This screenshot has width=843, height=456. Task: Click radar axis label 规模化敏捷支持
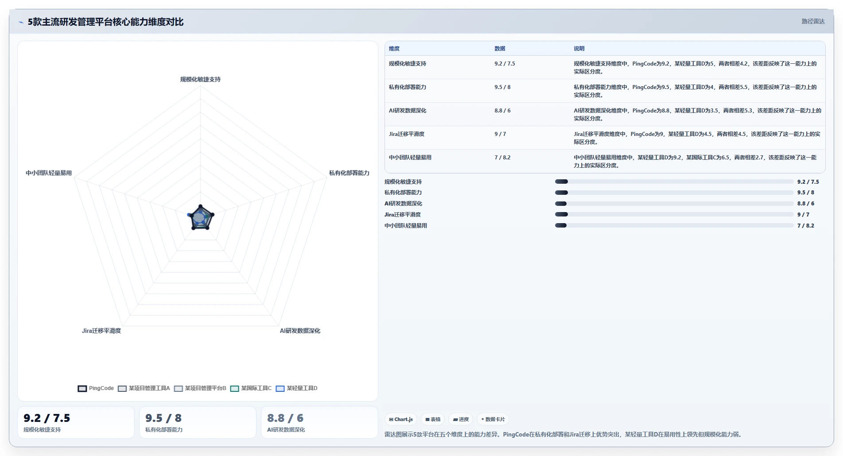click(200, 80)
